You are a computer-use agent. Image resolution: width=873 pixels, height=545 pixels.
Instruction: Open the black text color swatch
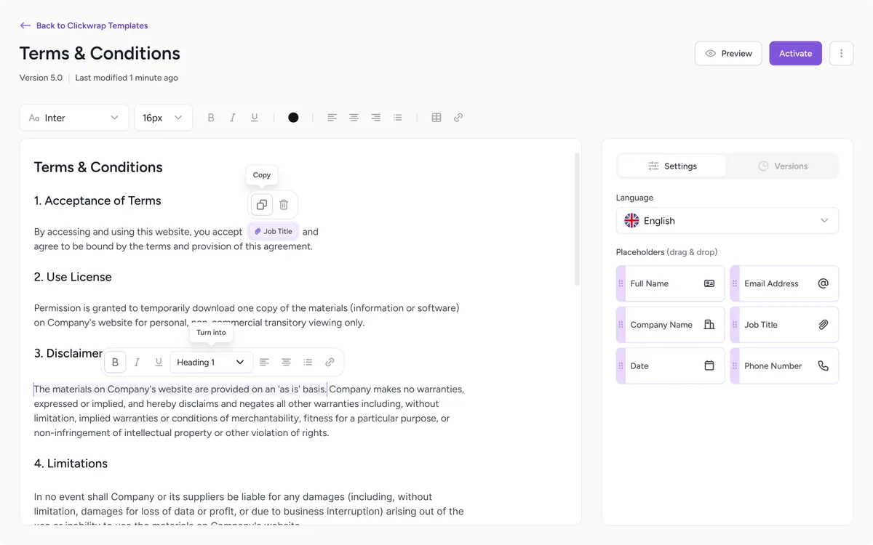pos(293,118)
